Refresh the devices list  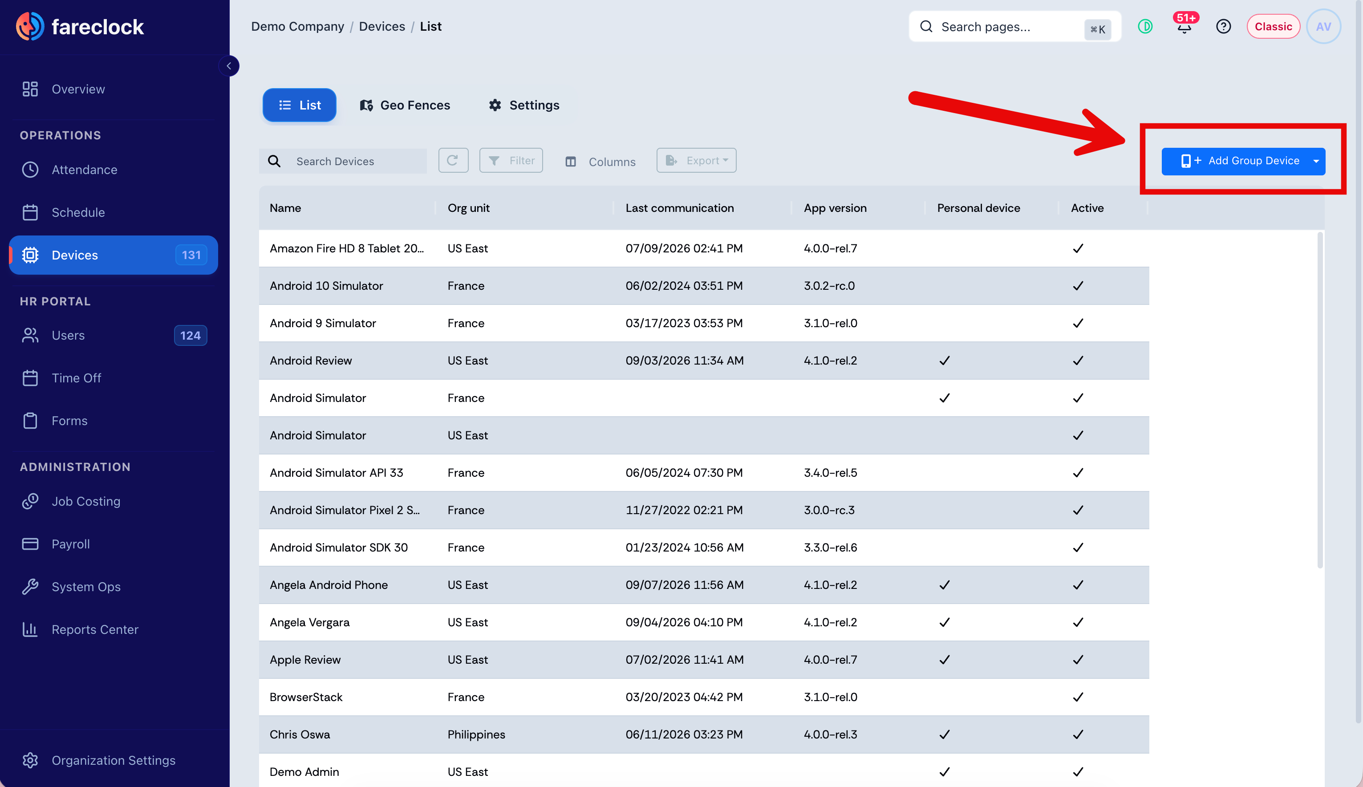point(453,161)
